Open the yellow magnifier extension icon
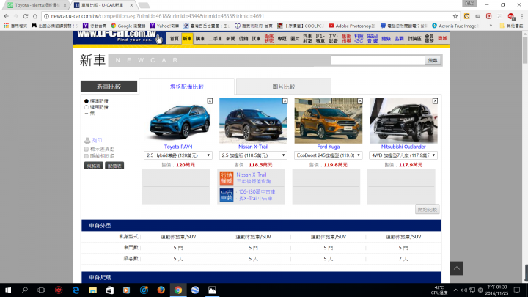This screenshot has height=297, width=528. point(466,16)
